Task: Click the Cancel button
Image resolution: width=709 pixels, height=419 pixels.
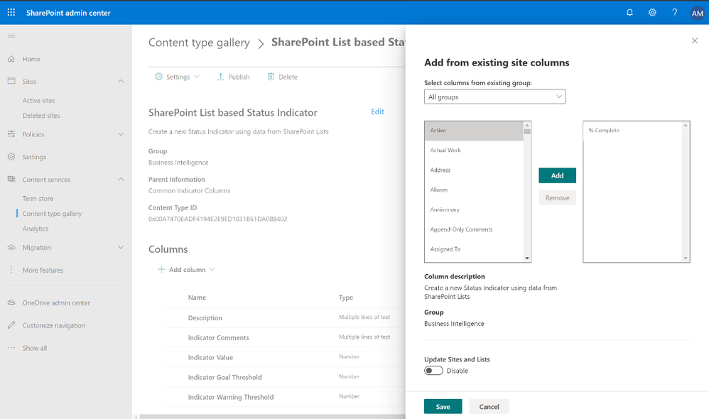Action: point(489,406)
